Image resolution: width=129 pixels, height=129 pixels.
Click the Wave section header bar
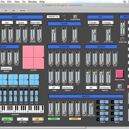(x=21, y=17)
